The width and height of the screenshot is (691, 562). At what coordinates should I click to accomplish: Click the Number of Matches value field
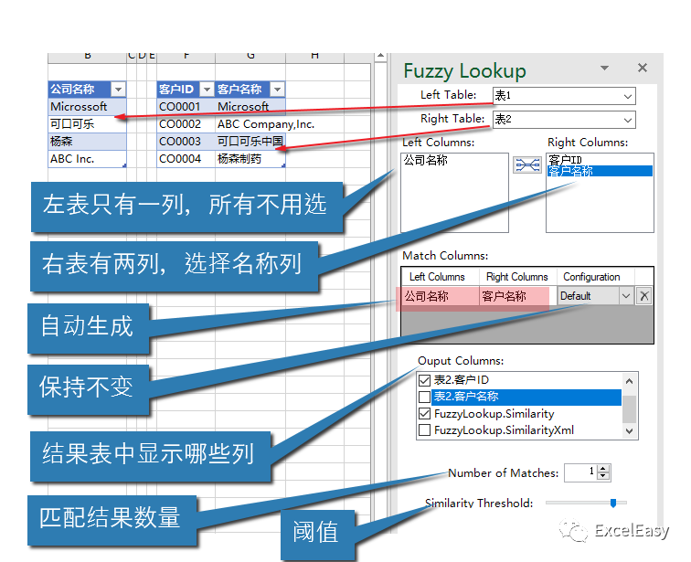click(x=580, y=472)
